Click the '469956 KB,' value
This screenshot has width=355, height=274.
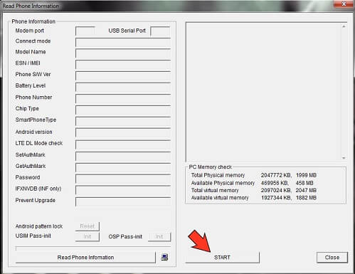tap(275, 183)
